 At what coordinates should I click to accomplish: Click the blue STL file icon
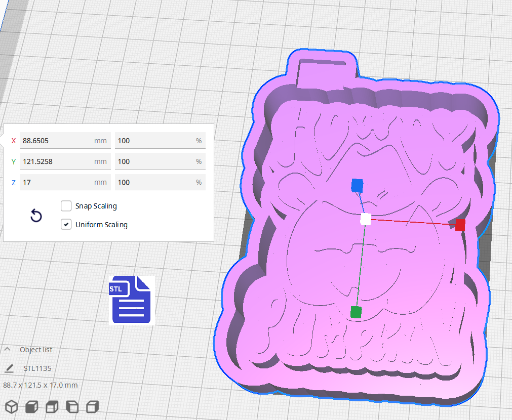[x=131, y=300]
